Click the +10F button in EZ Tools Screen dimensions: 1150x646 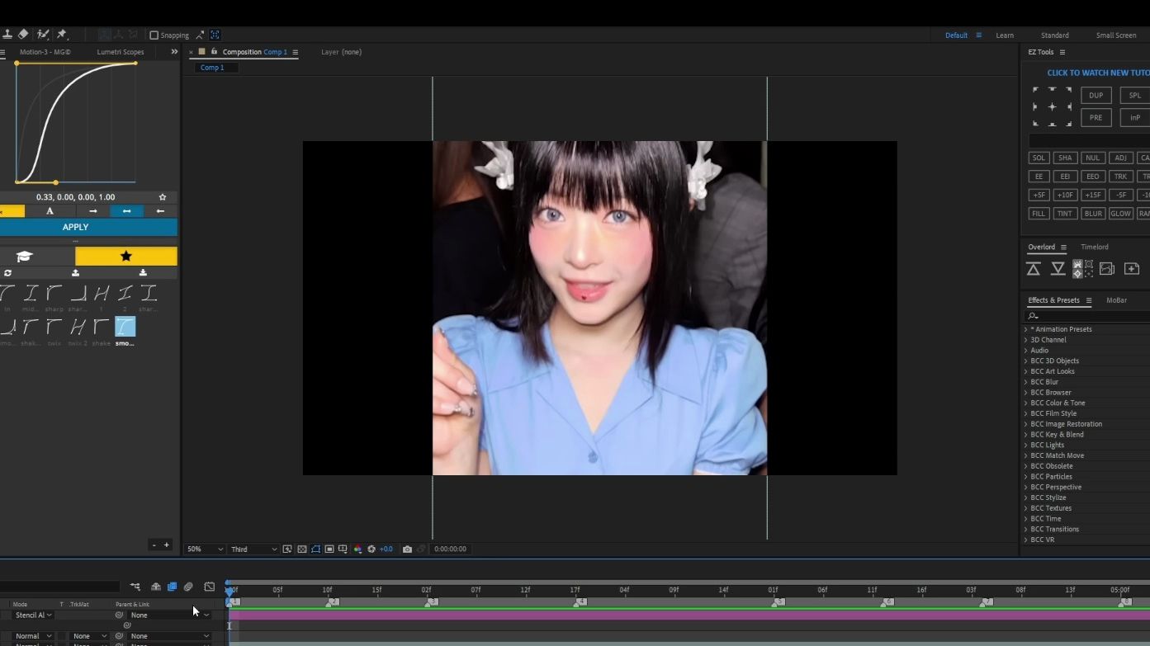tap(1065, 196)
